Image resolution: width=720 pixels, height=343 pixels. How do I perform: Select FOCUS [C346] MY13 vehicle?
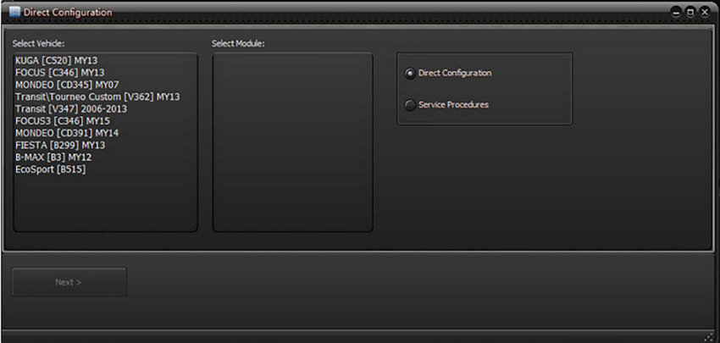tap(59, 73)
